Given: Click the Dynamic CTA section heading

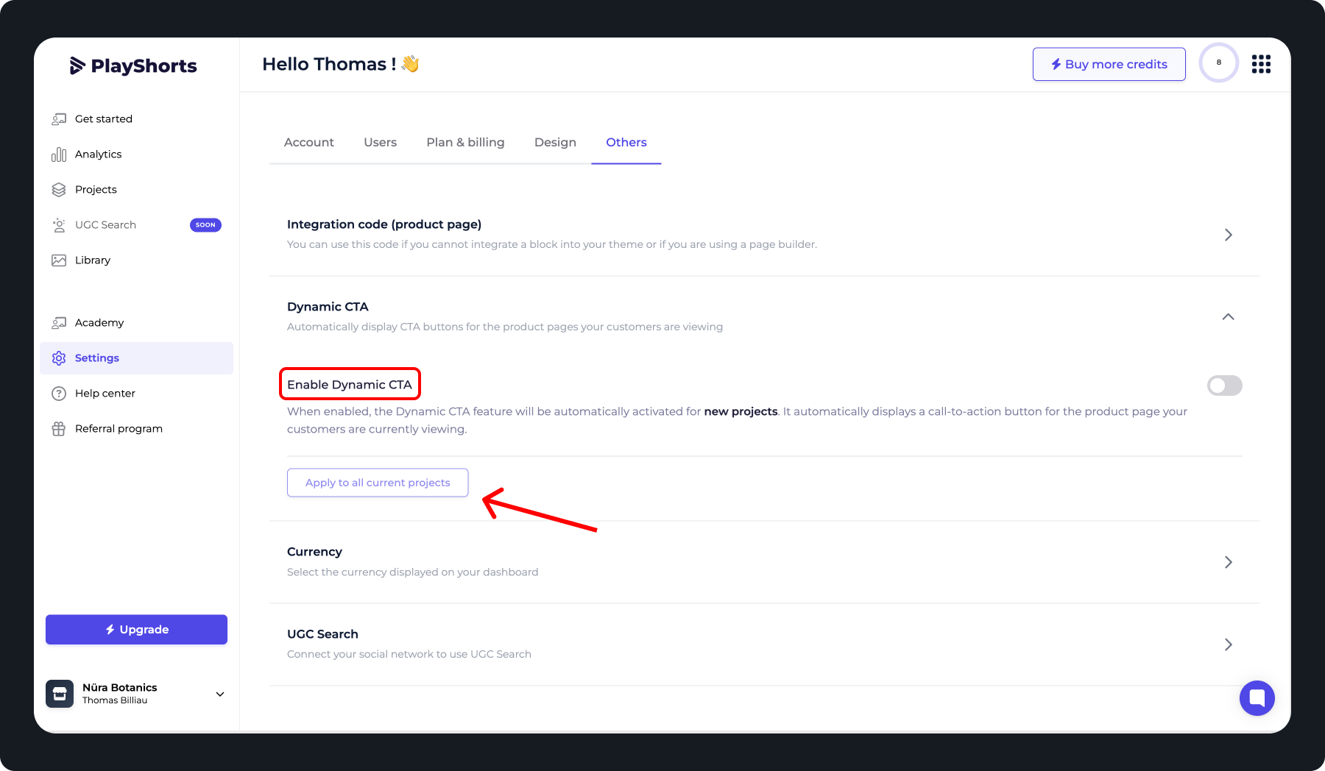Looking at the screenshot, I should 328,307.
